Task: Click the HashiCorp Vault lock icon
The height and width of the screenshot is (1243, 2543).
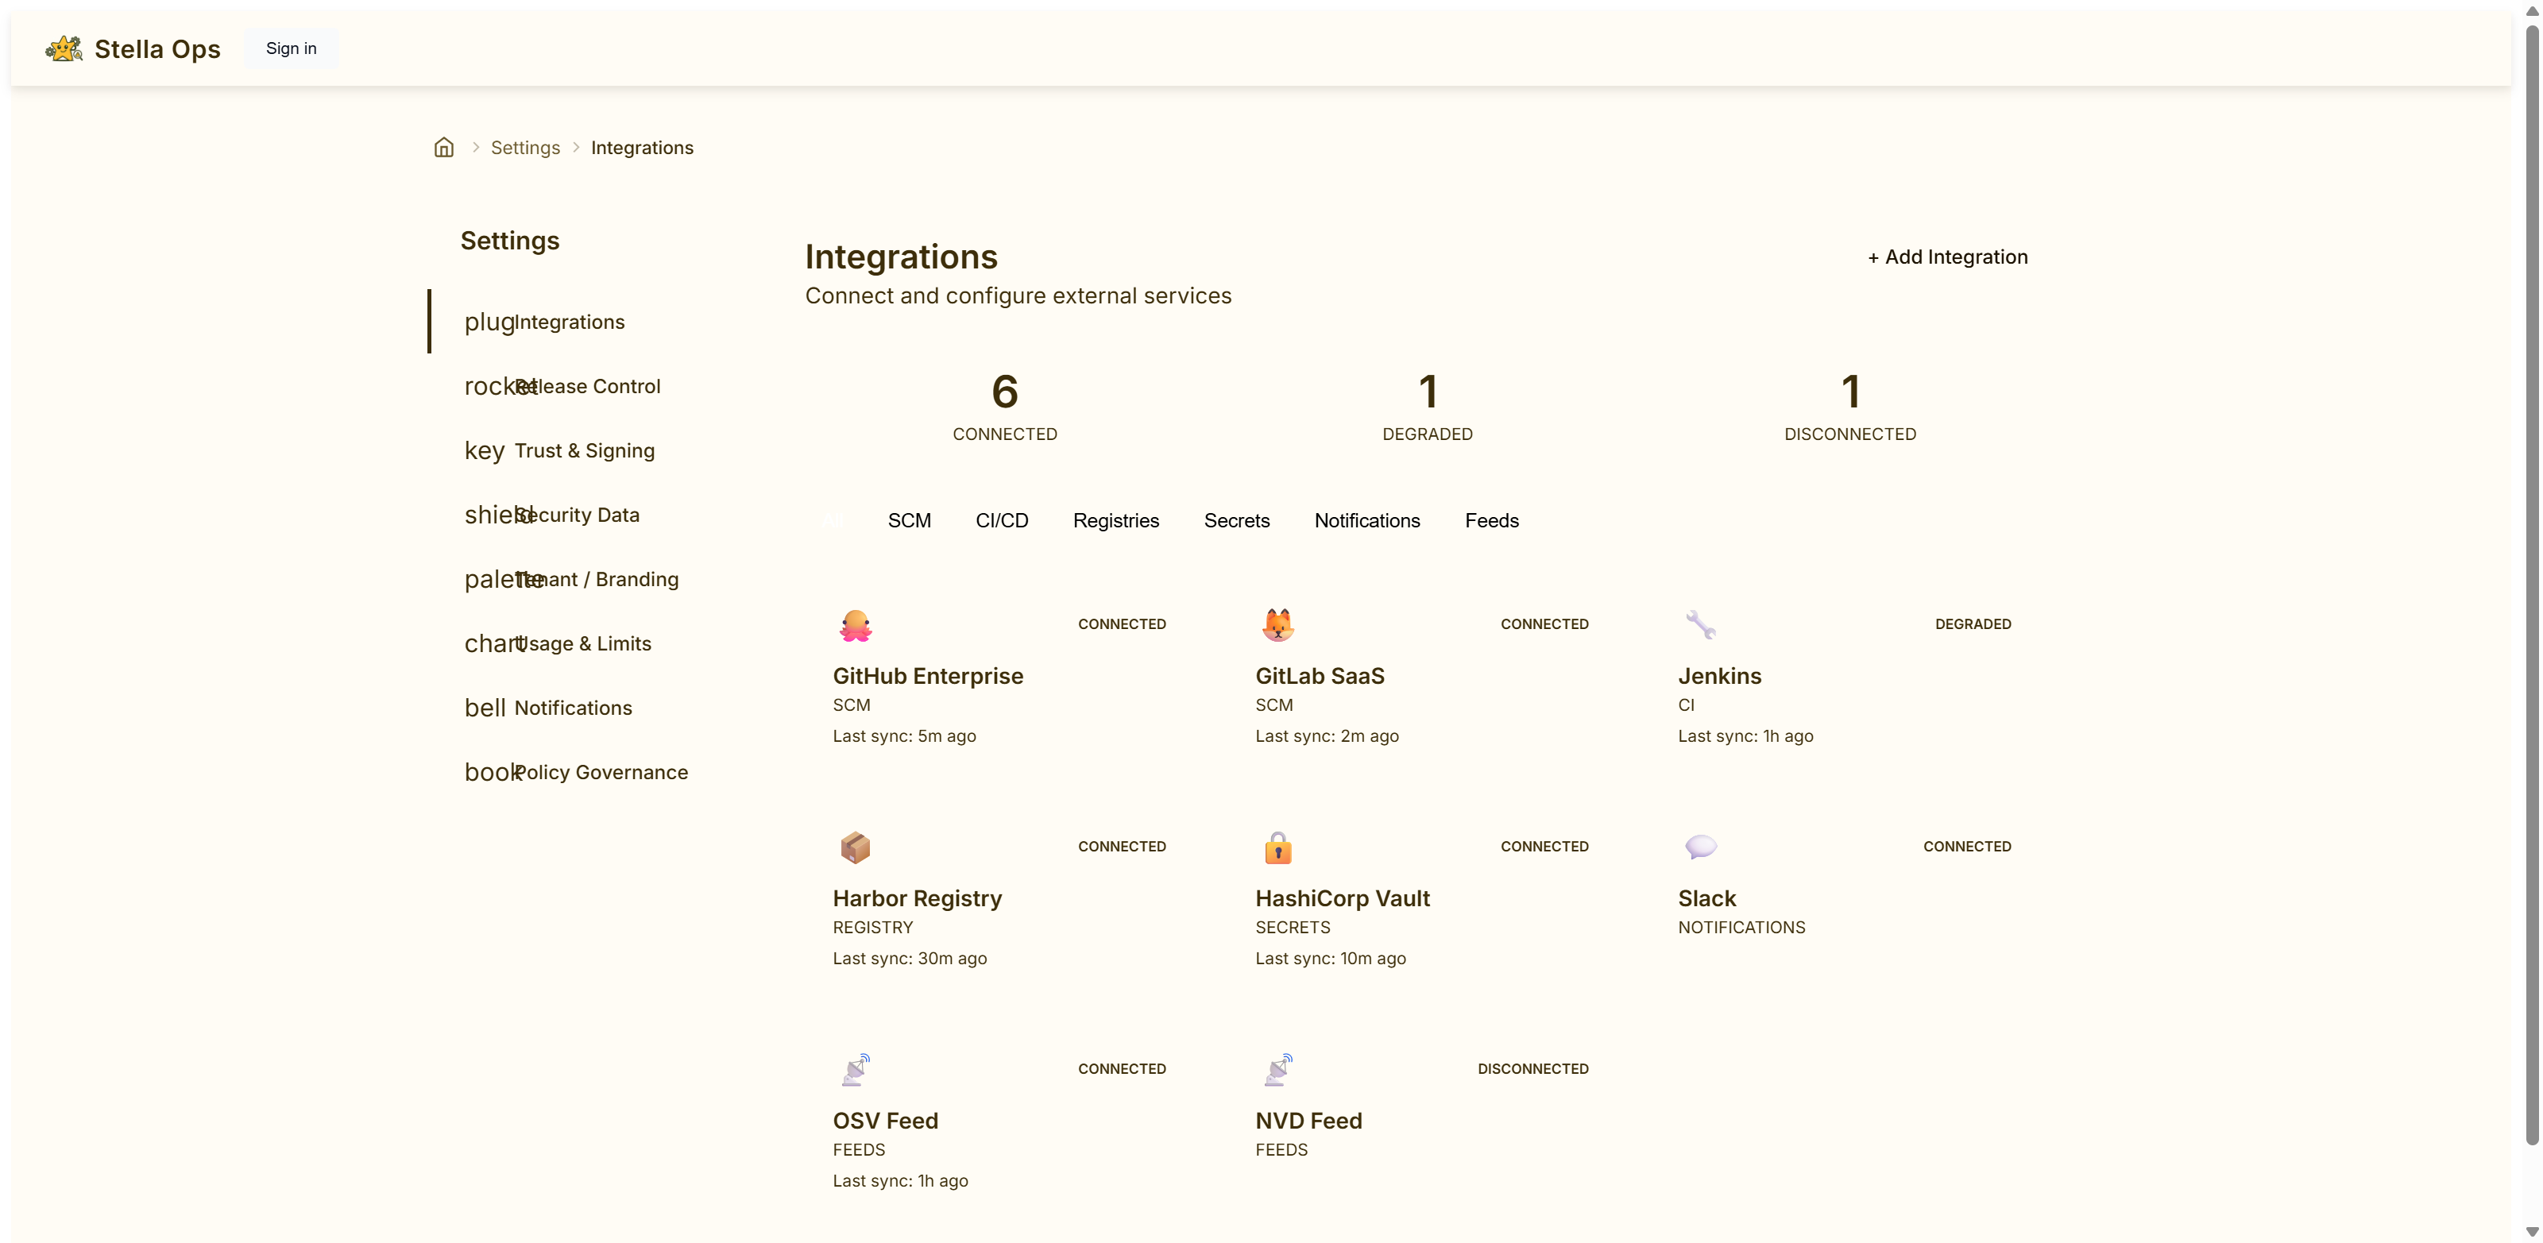Action: coord(1277,847)
